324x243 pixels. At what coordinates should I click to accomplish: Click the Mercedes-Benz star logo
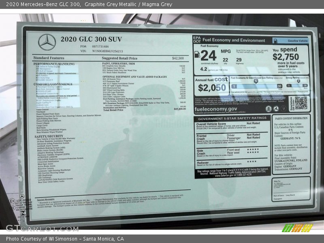[47, 41]
